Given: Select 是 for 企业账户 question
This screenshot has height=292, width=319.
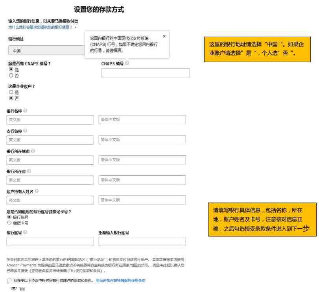Looking at the screenshot, I should pos(11,92).
